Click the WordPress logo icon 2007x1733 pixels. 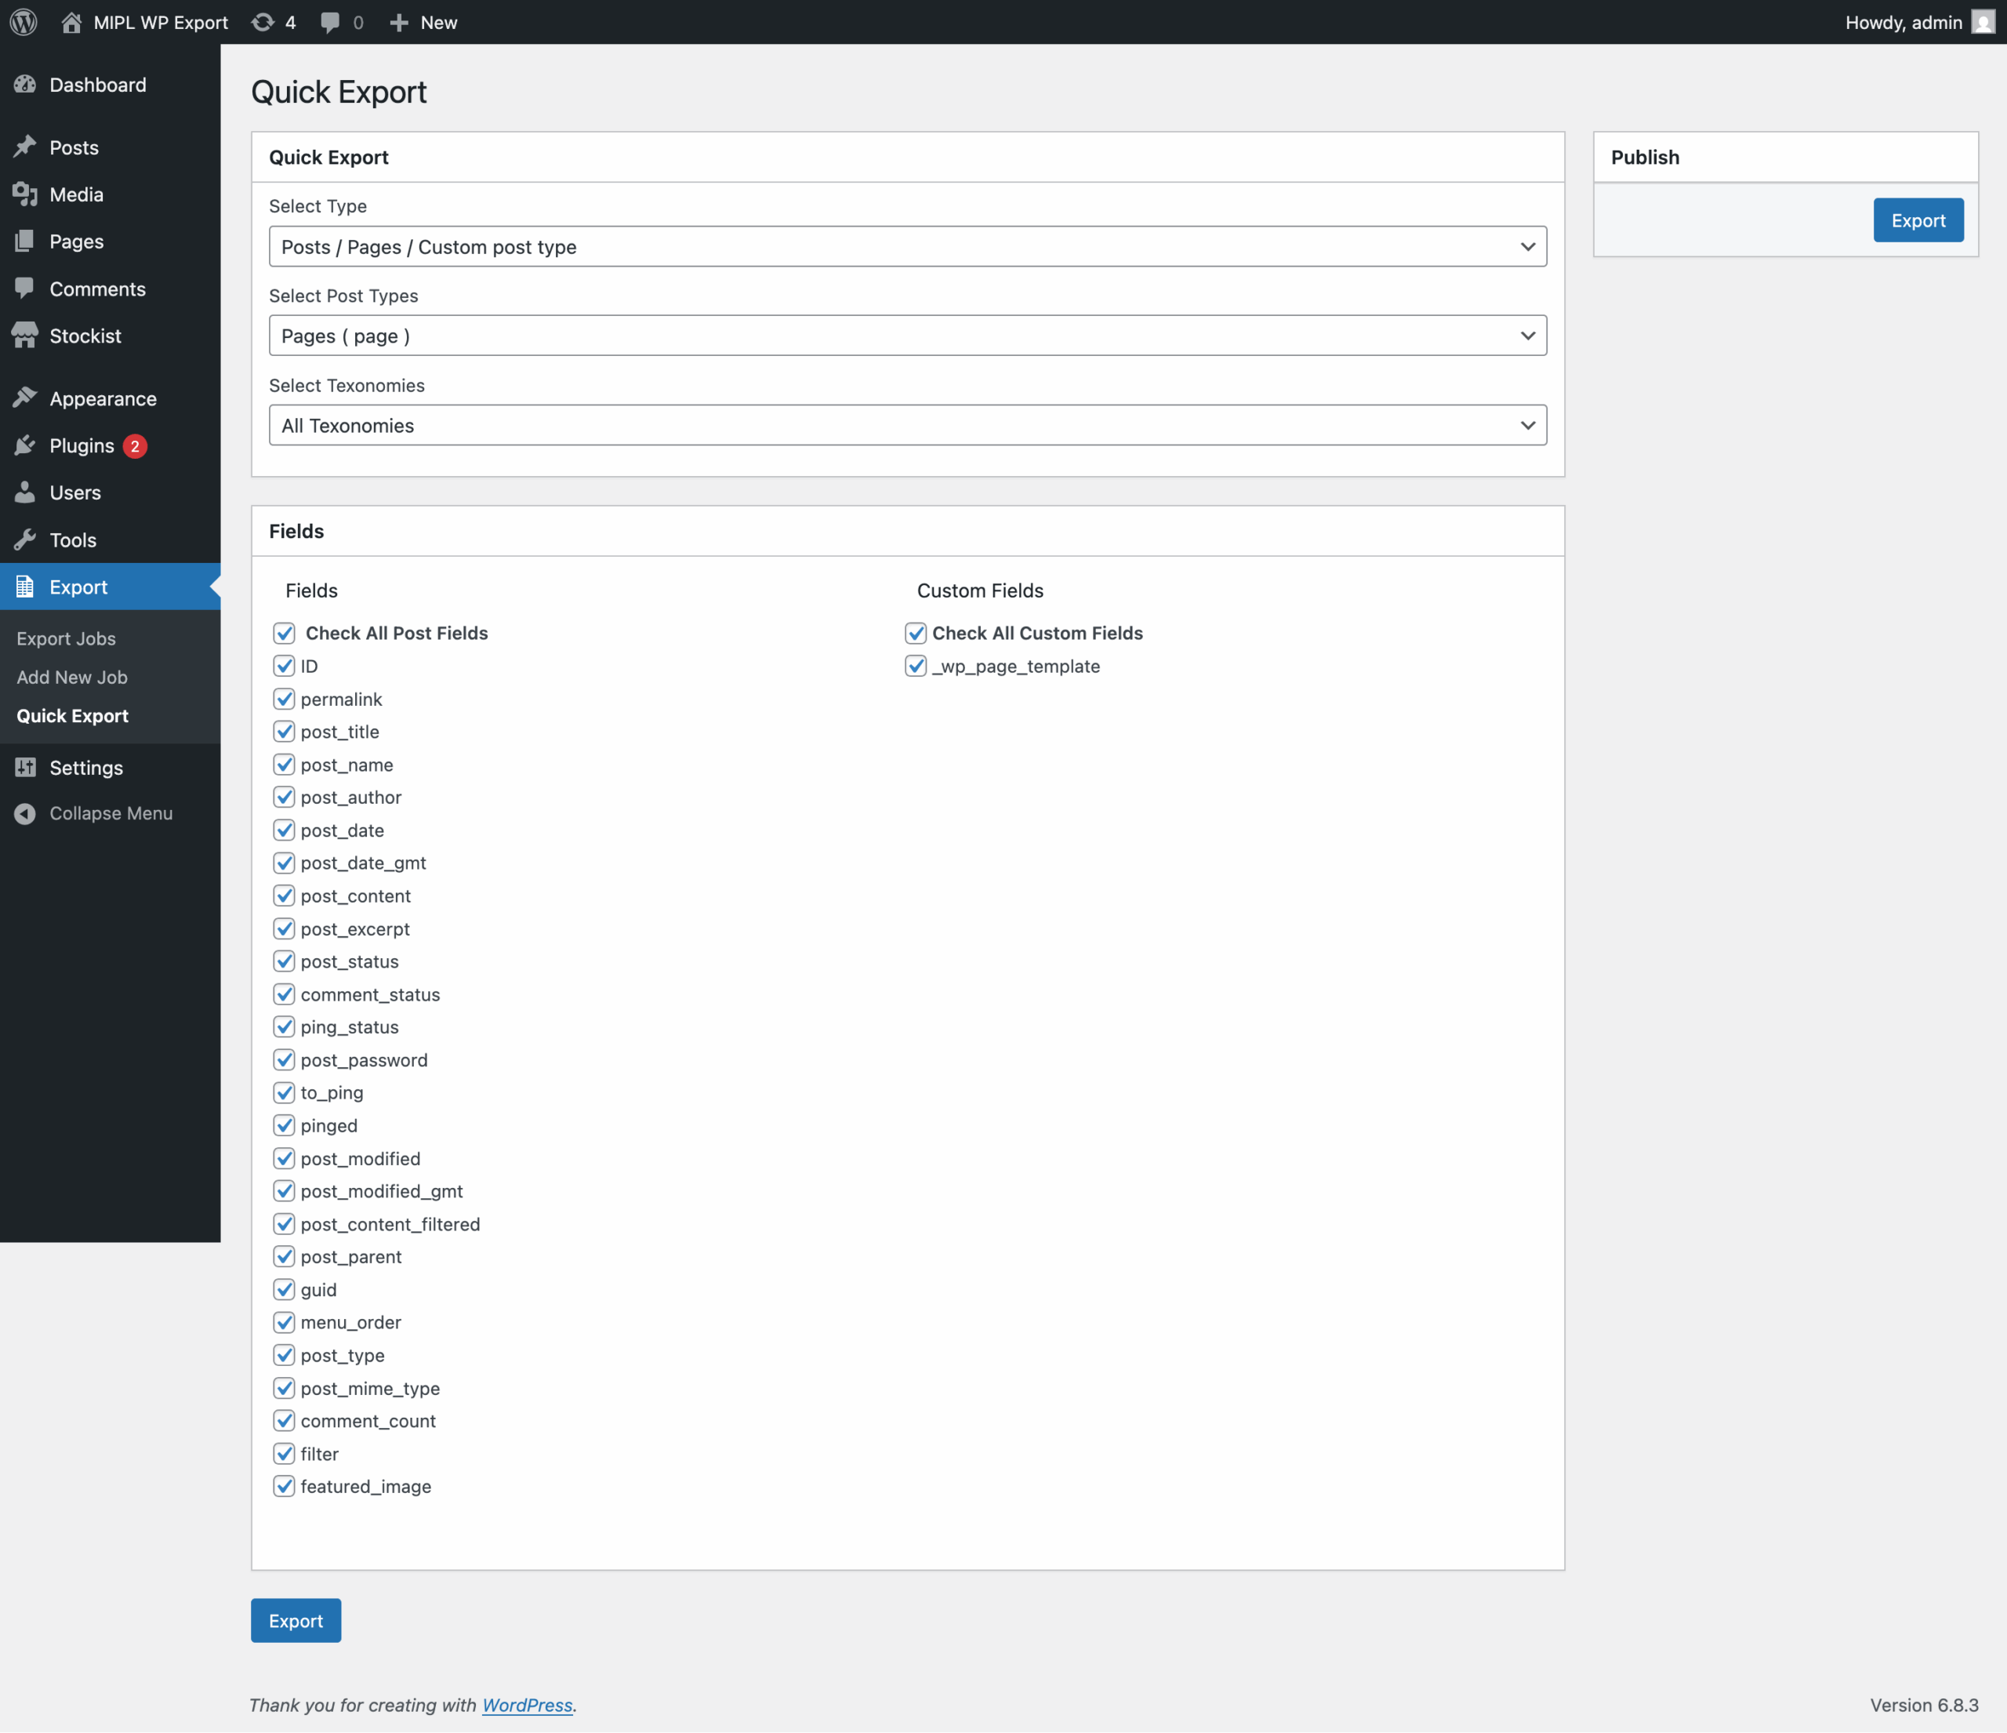tap(24, 21)
